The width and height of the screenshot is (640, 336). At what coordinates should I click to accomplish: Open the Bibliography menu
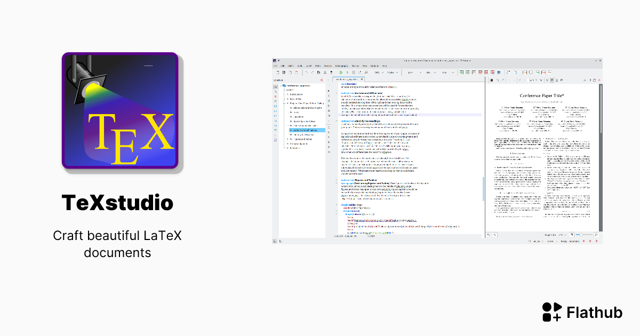point(341,66)
